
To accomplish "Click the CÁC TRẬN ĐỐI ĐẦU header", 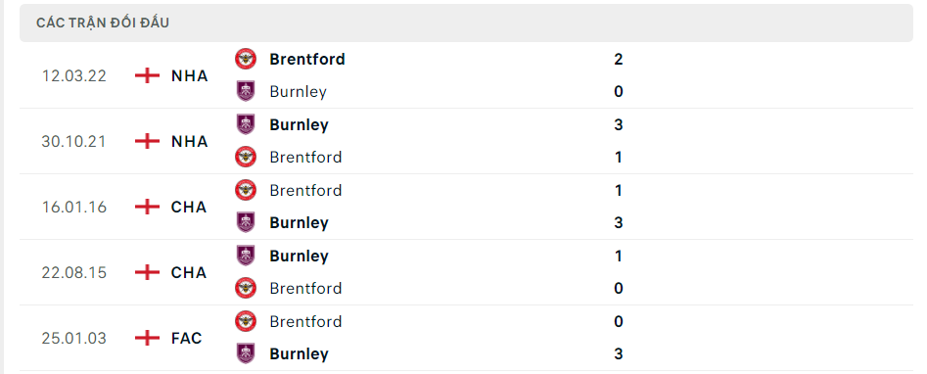I will (103, 23).
